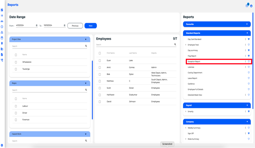255x148 pixels.
Task: Open the dashboard icon in left sidebar
Action: [x=2, y=10]
